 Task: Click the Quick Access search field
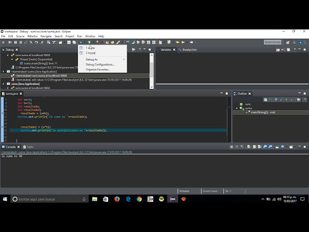(272, 43)
